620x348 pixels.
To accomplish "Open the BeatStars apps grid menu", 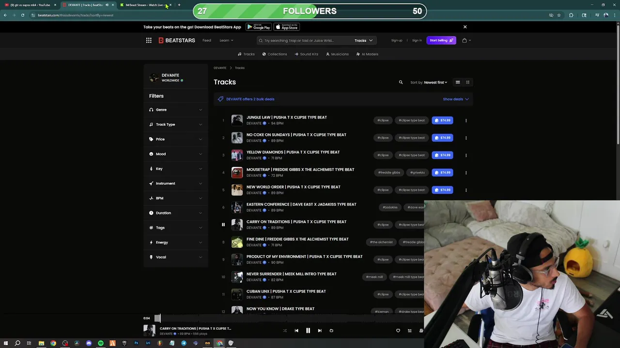I will (149, 40).
